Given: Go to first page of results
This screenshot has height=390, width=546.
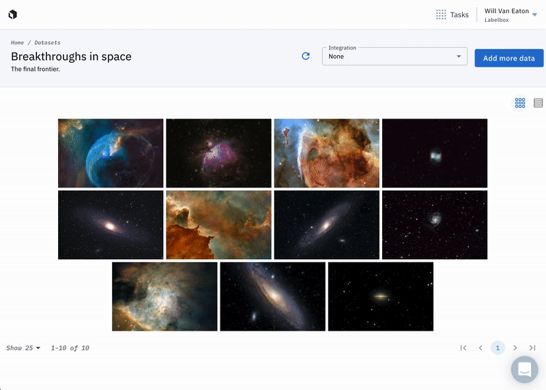Looking at the screenshot, I should click(x=463, y=348).
